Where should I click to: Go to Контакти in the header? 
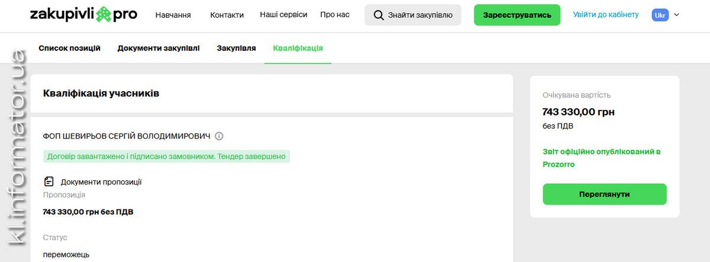227,15
